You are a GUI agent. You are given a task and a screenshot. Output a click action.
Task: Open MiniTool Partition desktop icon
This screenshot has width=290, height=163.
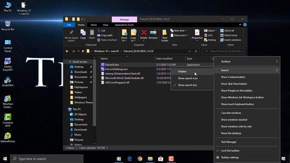(8, 102)
